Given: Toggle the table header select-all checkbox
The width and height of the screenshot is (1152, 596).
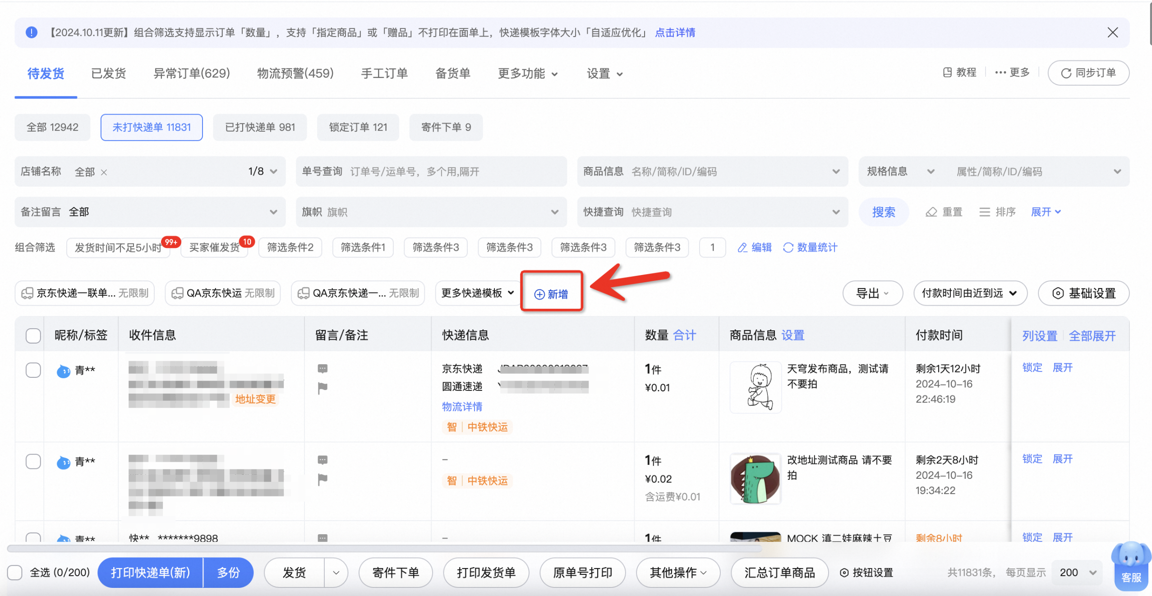Looking at the screenshot, I should pos(33,336).
